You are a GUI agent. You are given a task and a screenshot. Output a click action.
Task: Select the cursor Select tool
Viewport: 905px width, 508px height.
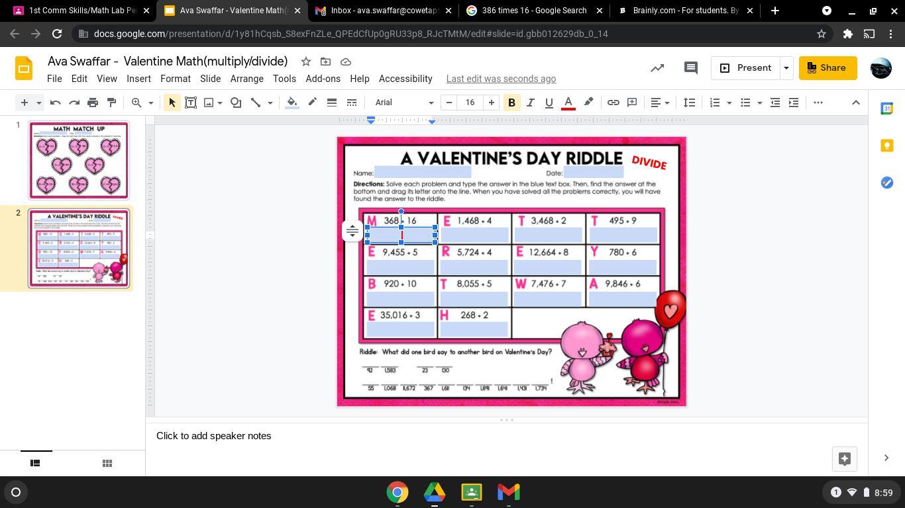(172, 103)
